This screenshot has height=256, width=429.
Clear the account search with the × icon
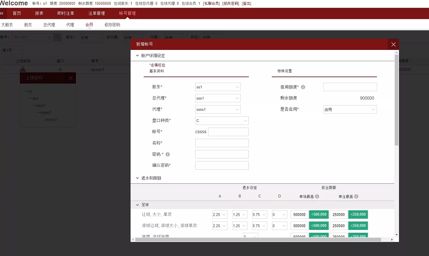tap(49, 37)
